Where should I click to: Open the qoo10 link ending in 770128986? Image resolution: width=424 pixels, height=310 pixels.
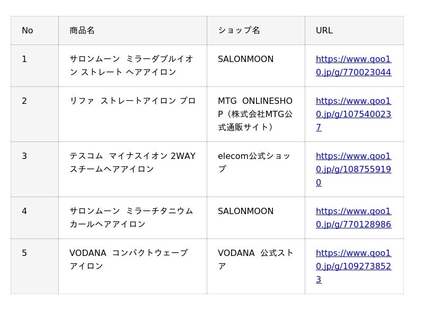coord(353,218)
